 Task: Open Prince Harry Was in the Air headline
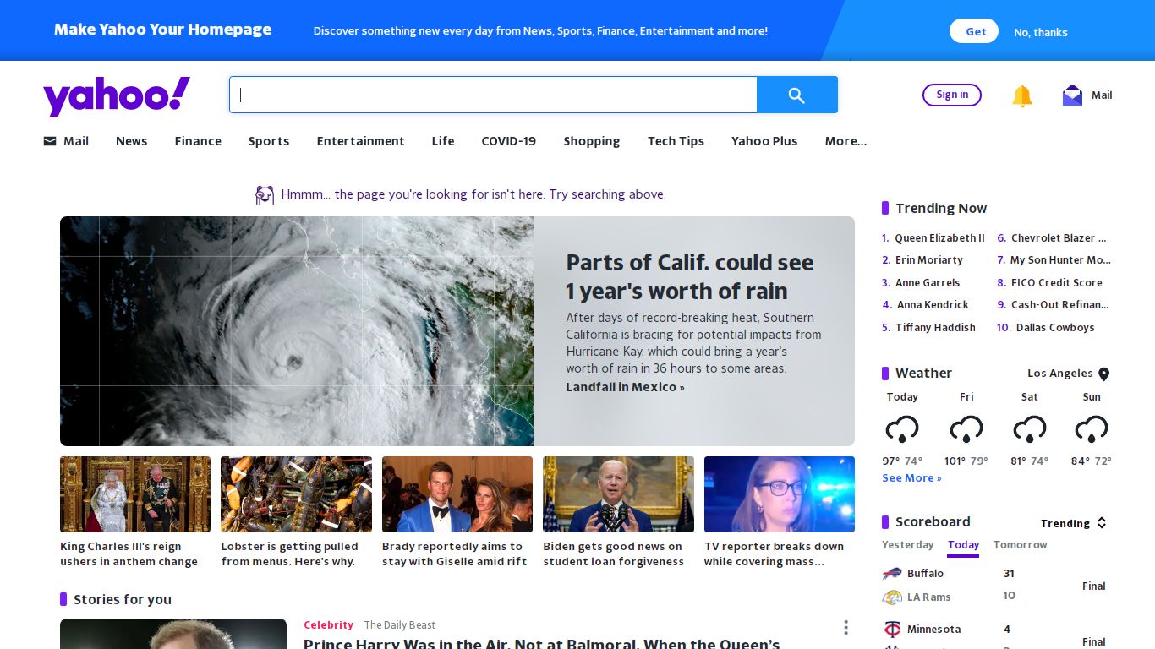(541, 644)
